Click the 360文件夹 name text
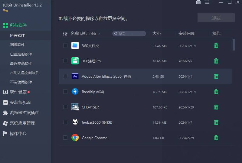The image size is (242, 163). pyautogui.click(x=90, y=46)
